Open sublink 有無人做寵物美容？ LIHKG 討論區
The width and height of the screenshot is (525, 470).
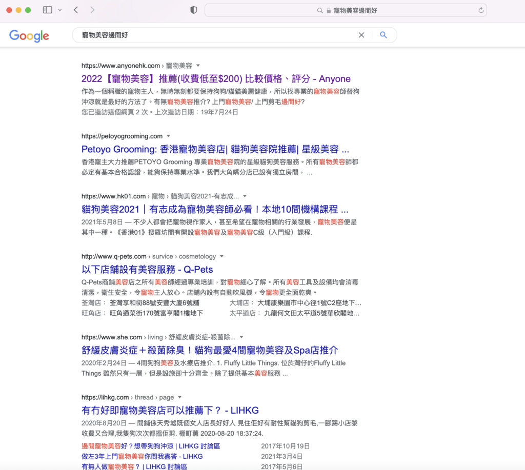[134, 466]
